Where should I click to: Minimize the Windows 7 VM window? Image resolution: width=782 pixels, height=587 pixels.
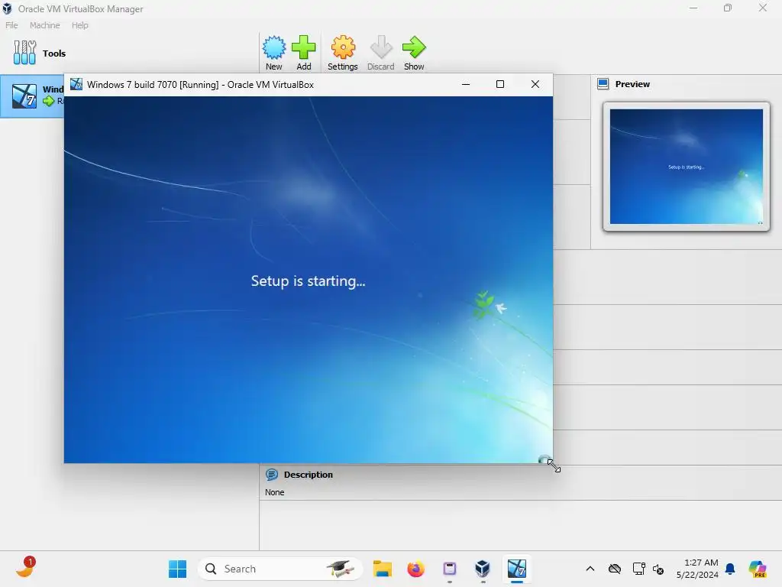pyautogui.click(x=466, y=84)
